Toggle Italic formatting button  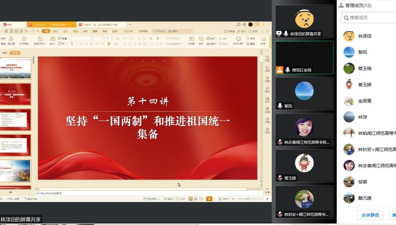pos(77,44)
